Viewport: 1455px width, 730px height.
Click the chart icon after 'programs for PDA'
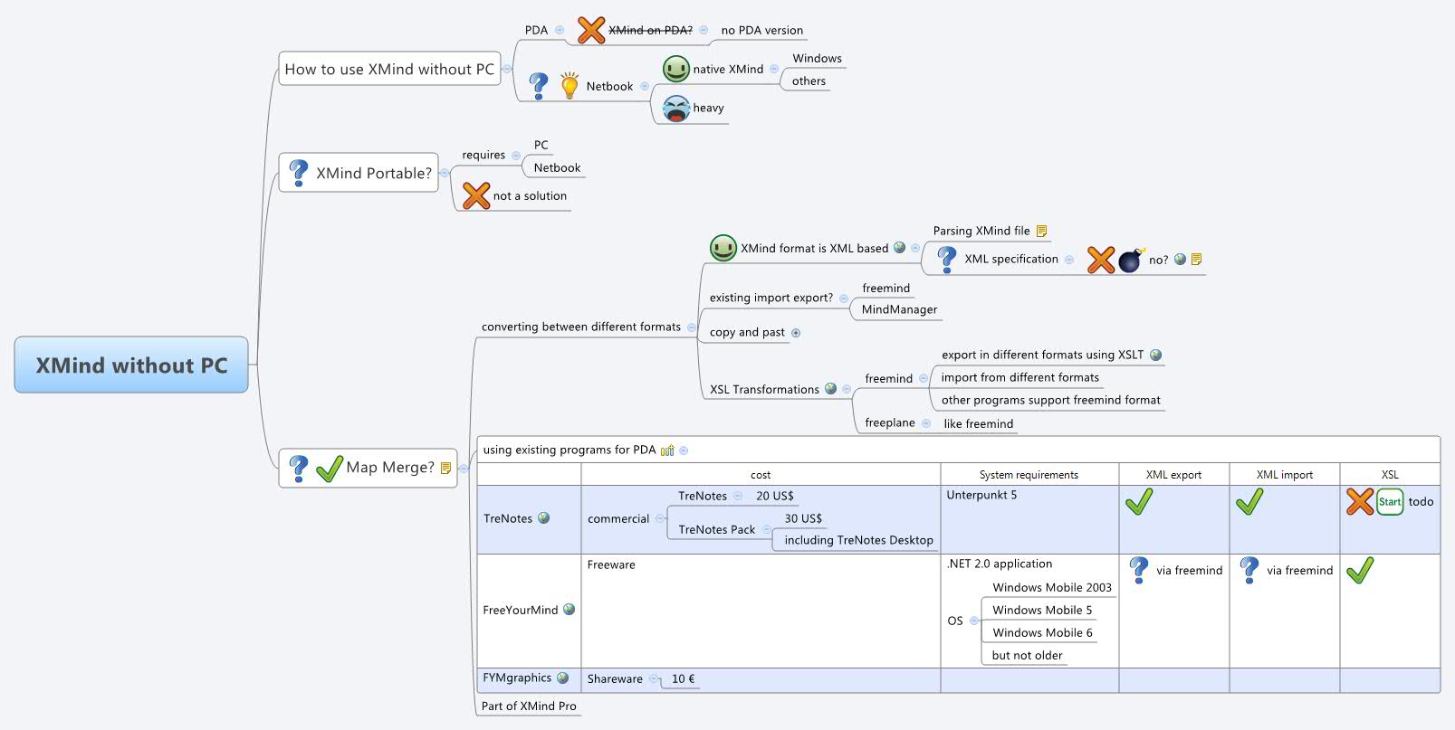pyautogui.click(x=667, y=450)
